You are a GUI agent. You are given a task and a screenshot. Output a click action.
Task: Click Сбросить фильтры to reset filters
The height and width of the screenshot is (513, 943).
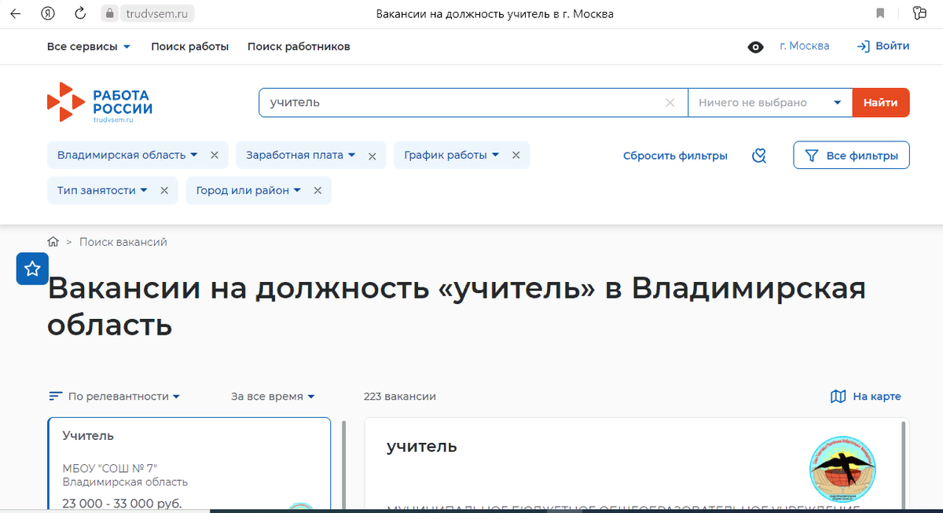675,155
